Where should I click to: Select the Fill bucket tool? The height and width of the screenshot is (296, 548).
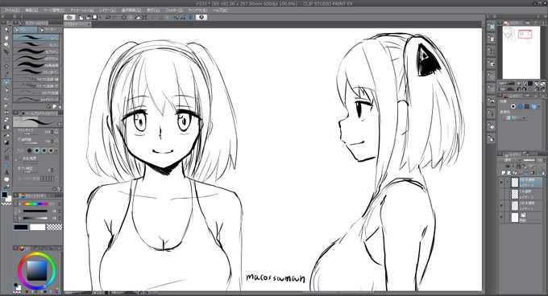pyautogui.click(x=6, y=134)
